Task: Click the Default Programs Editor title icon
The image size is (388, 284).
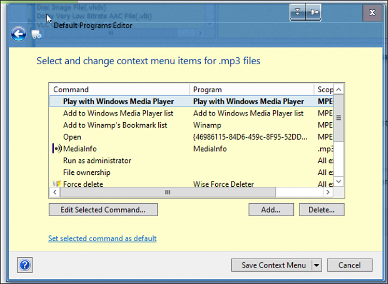Action: click(36, 34)
